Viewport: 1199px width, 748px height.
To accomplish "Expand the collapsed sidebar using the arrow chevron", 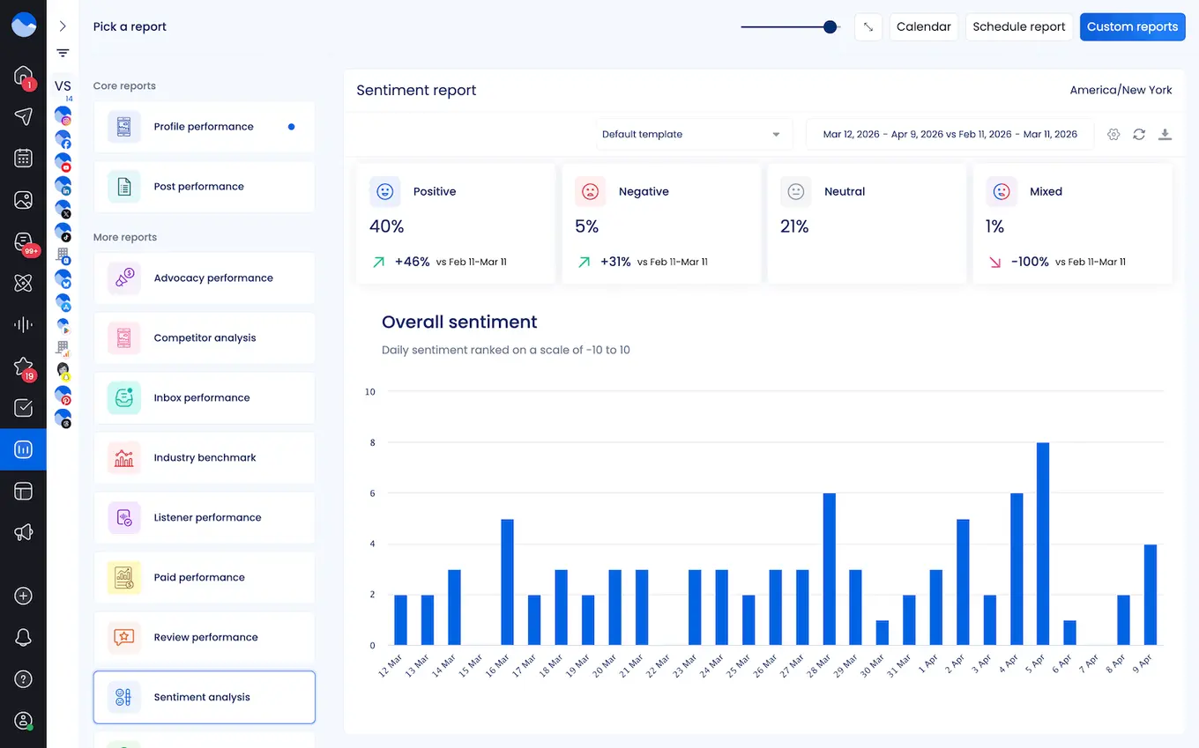I will point(63,25).
